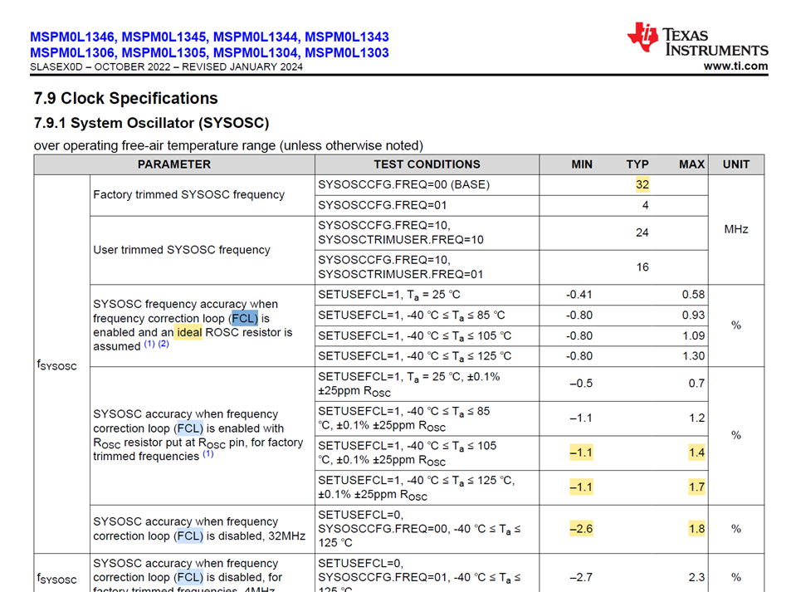Click the MIN value –2.7
This screenshot has height=592, width=796.
point(581,577)
